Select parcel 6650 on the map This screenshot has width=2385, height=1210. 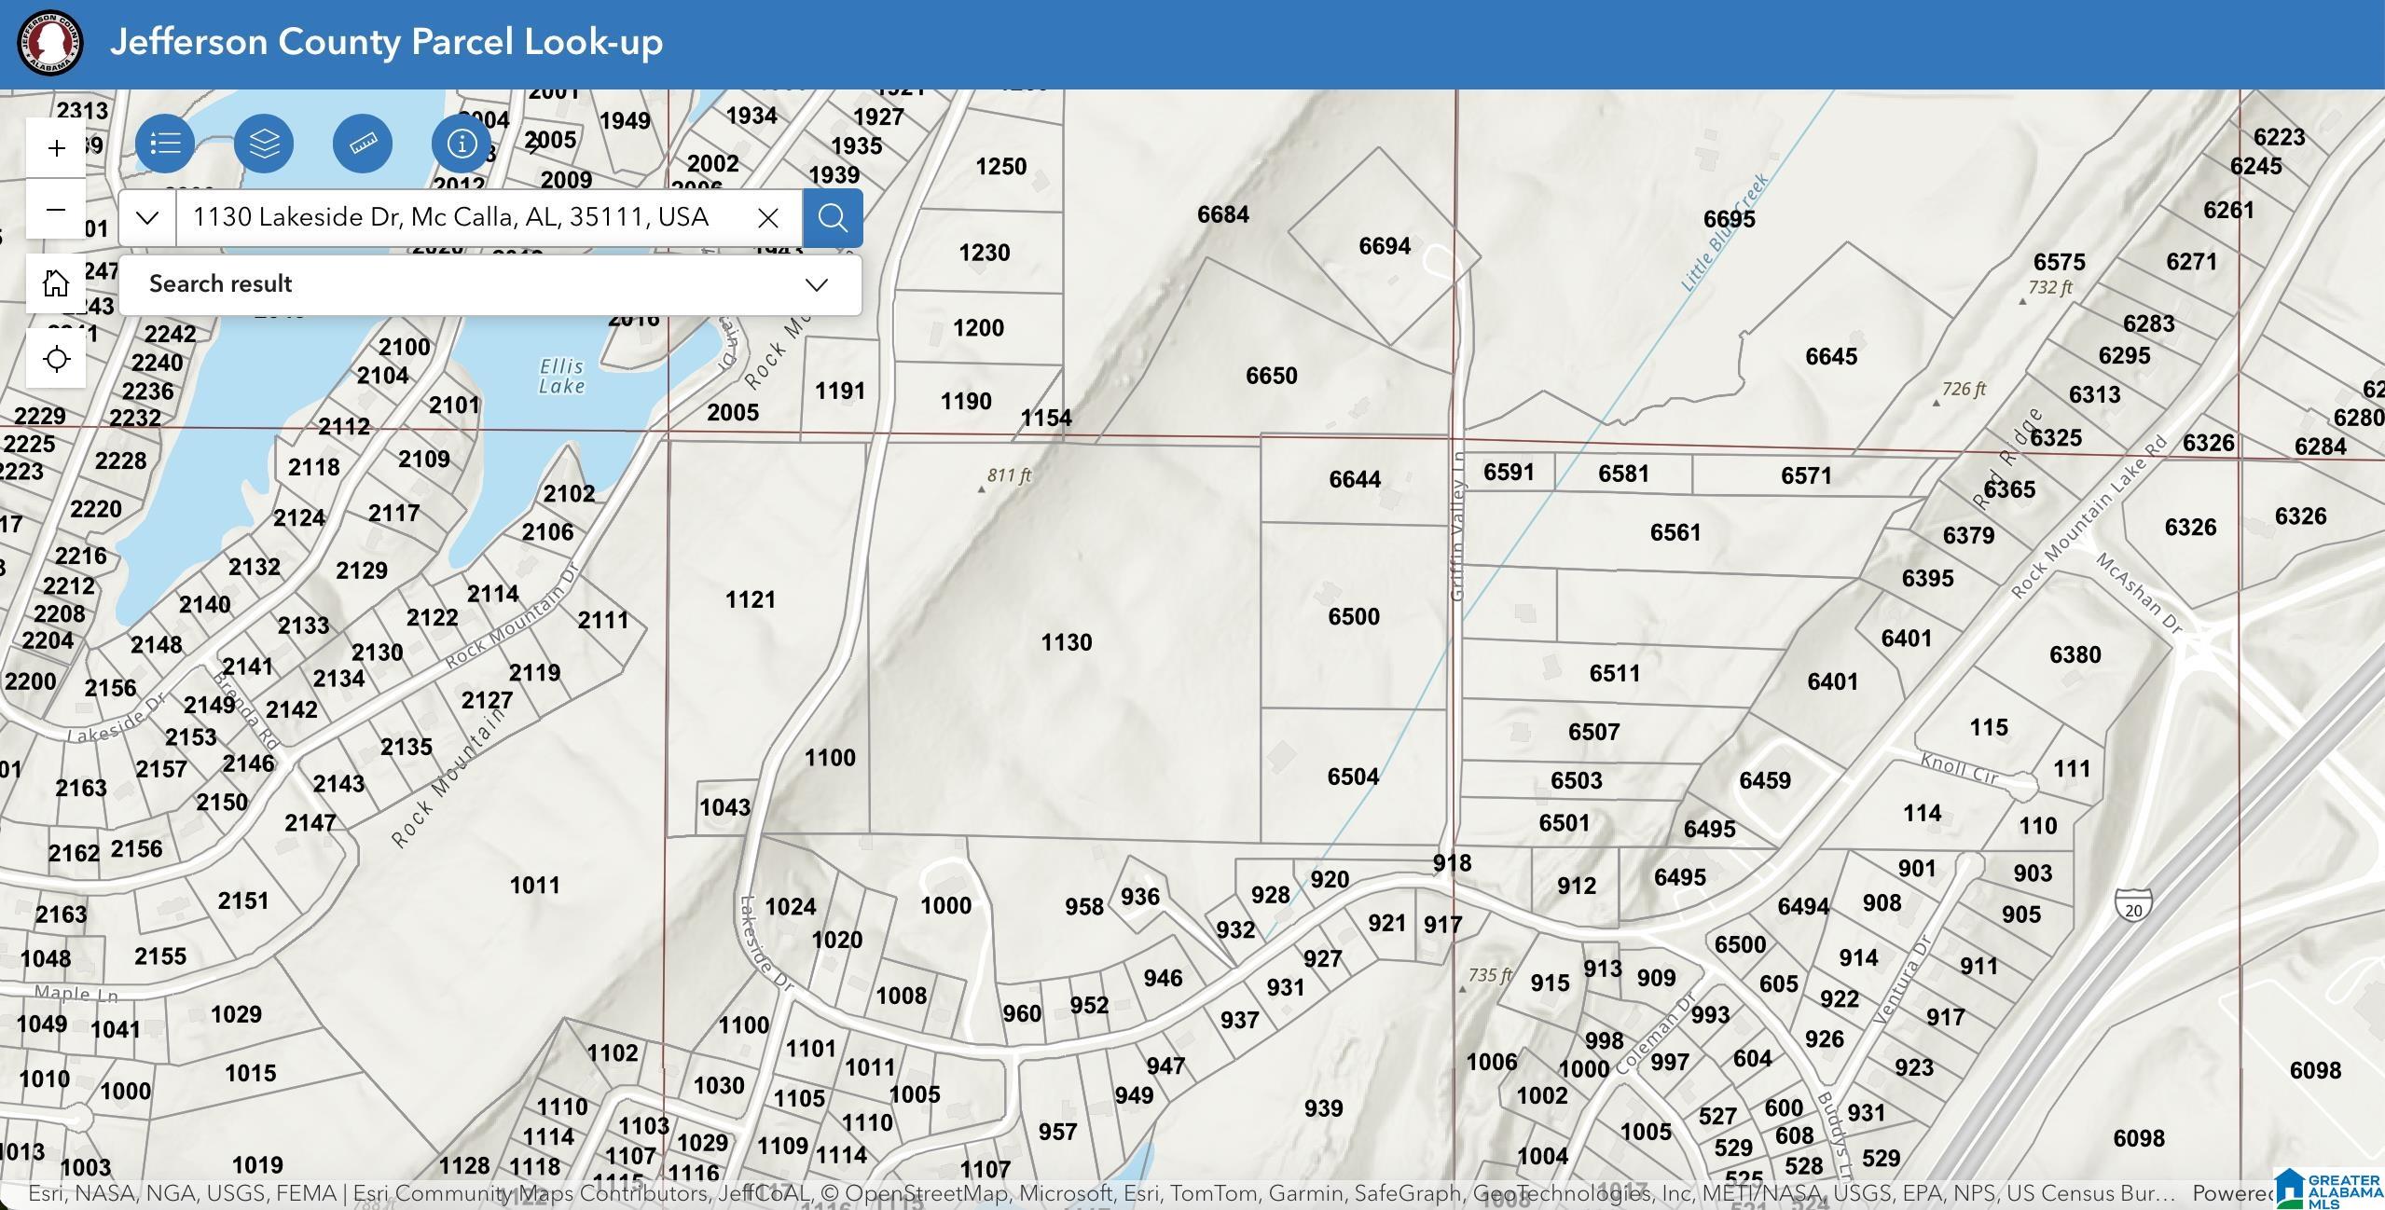click(x=1271, y=376)
